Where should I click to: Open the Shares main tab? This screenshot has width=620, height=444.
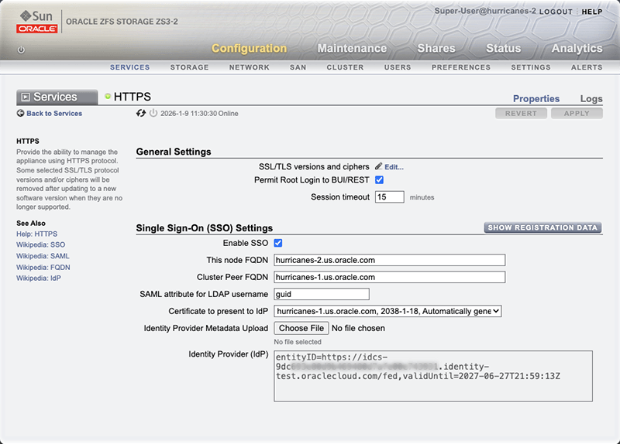tap(436, 48)
